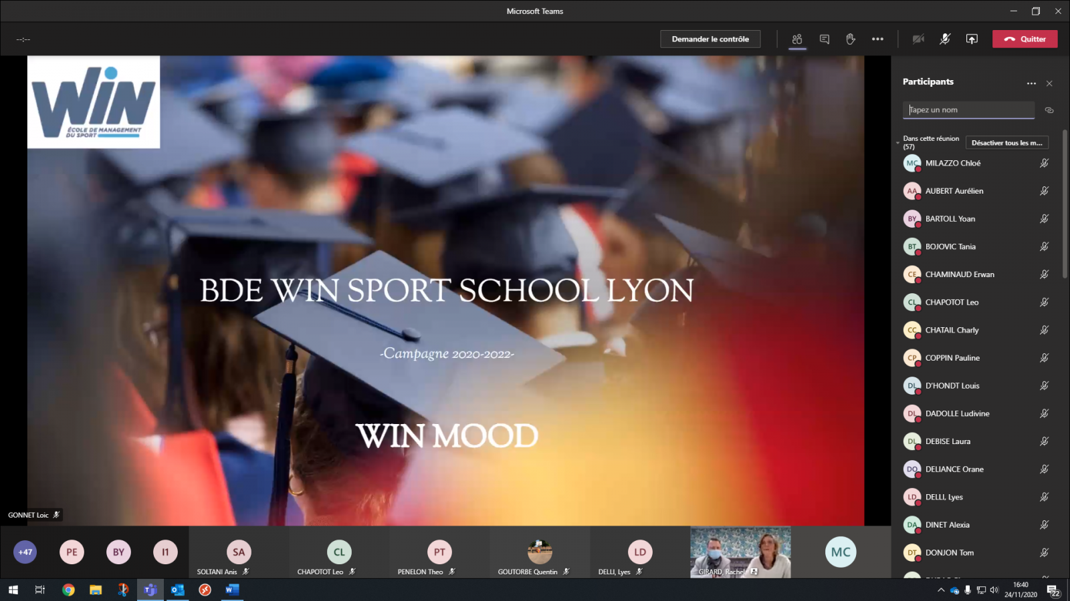The image size is (1070, 601).
Task: Select the GIRARD, Rachel webcam tile
Action: (740, 552)
